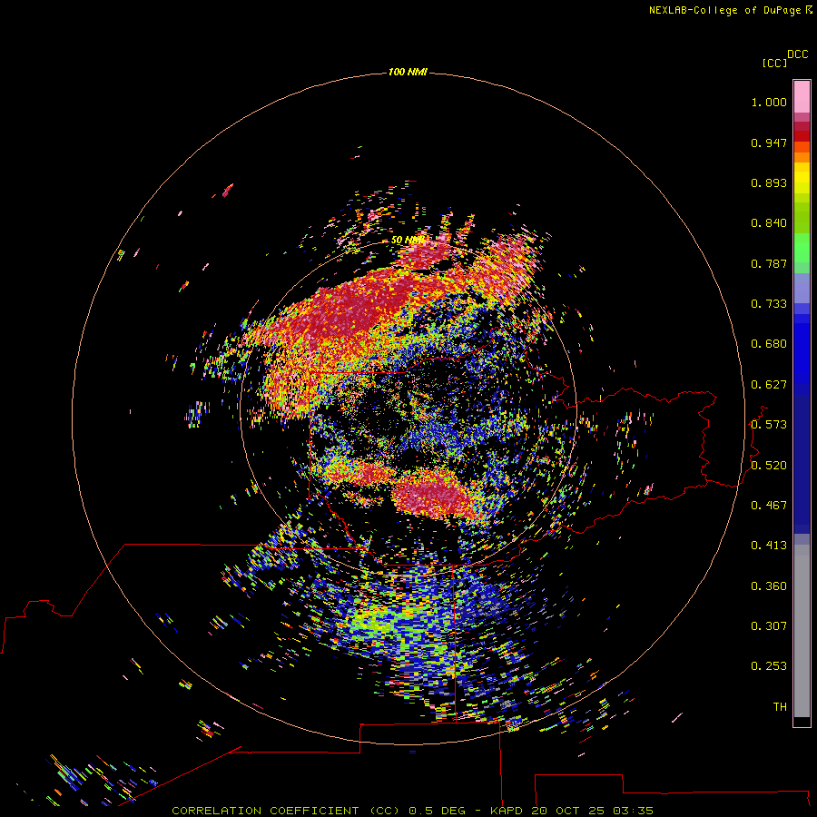The image size is (817, 817).
Task: Click the 0.5 DEG elevation text
Action: (x=437, y=811)
